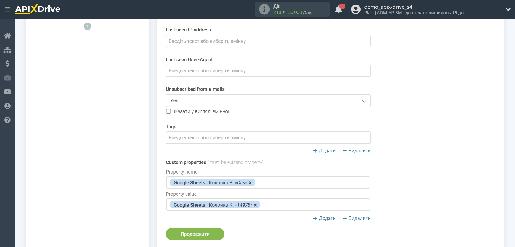Open the profile icon in sidebar
Image resolution: width=515 pixels, height=247 pixels.
pos(7,106)
